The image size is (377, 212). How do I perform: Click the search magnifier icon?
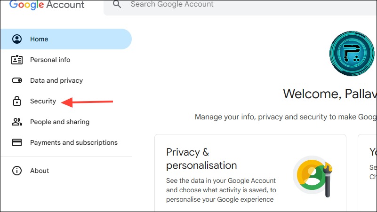(x=117, y=4)
